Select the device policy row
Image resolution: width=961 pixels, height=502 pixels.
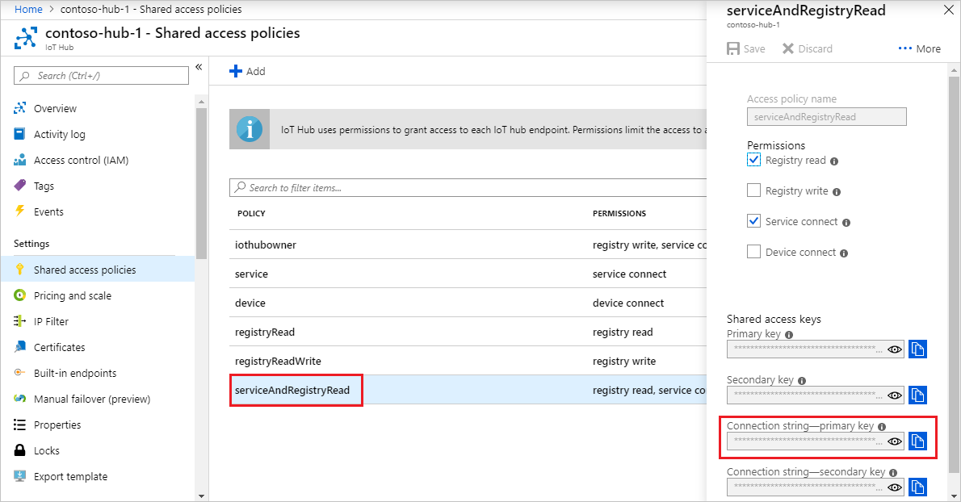click(468, 303)
